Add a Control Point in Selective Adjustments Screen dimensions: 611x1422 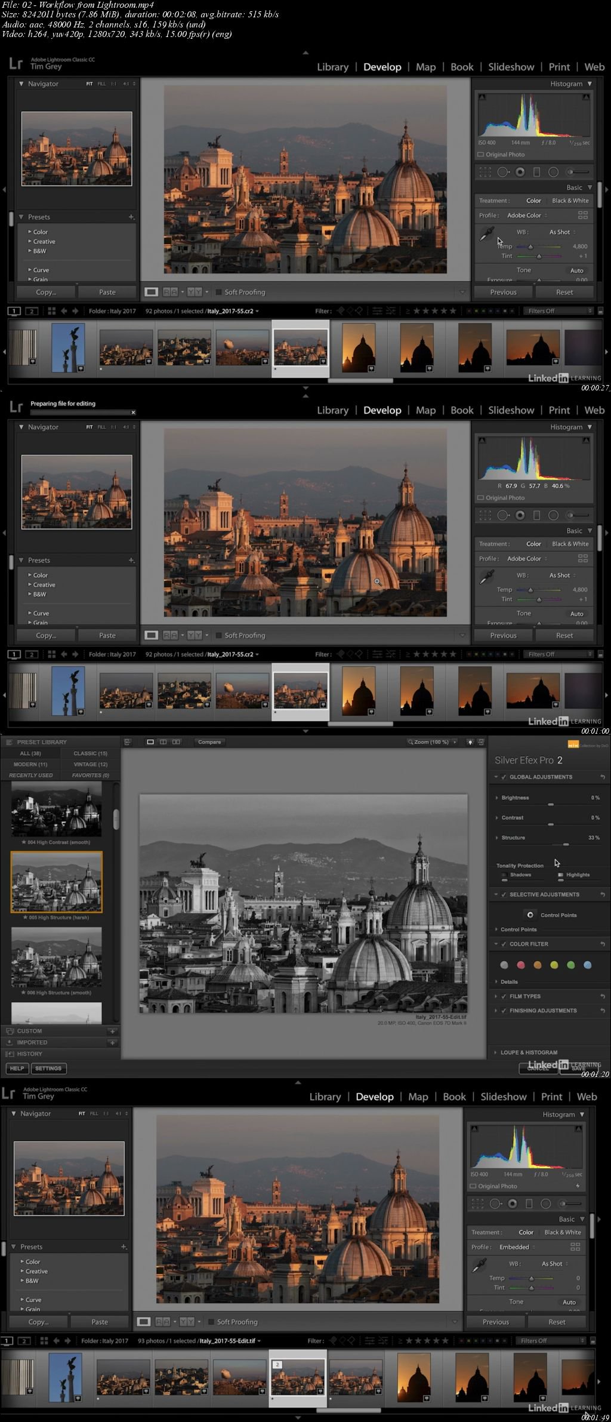pyautogui.click(x=530, y=915)
